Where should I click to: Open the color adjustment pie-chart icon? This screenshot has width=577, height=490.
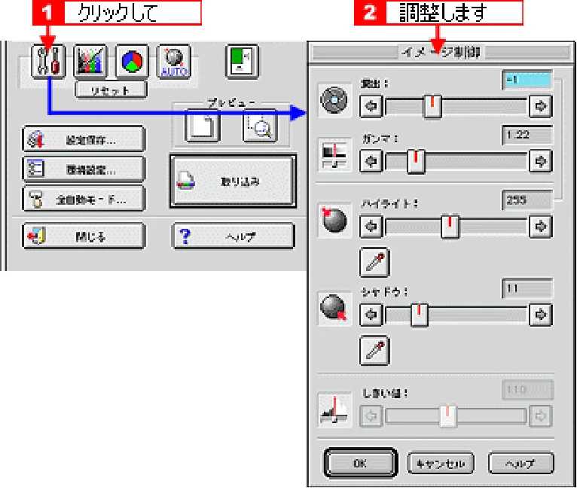coord(132,61)
